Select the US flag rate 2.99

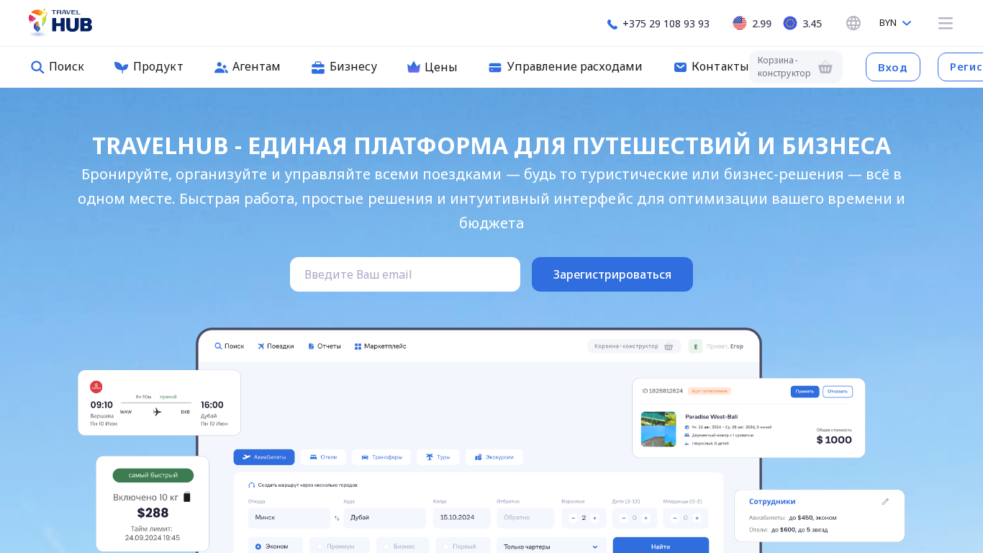click(752, 24)
